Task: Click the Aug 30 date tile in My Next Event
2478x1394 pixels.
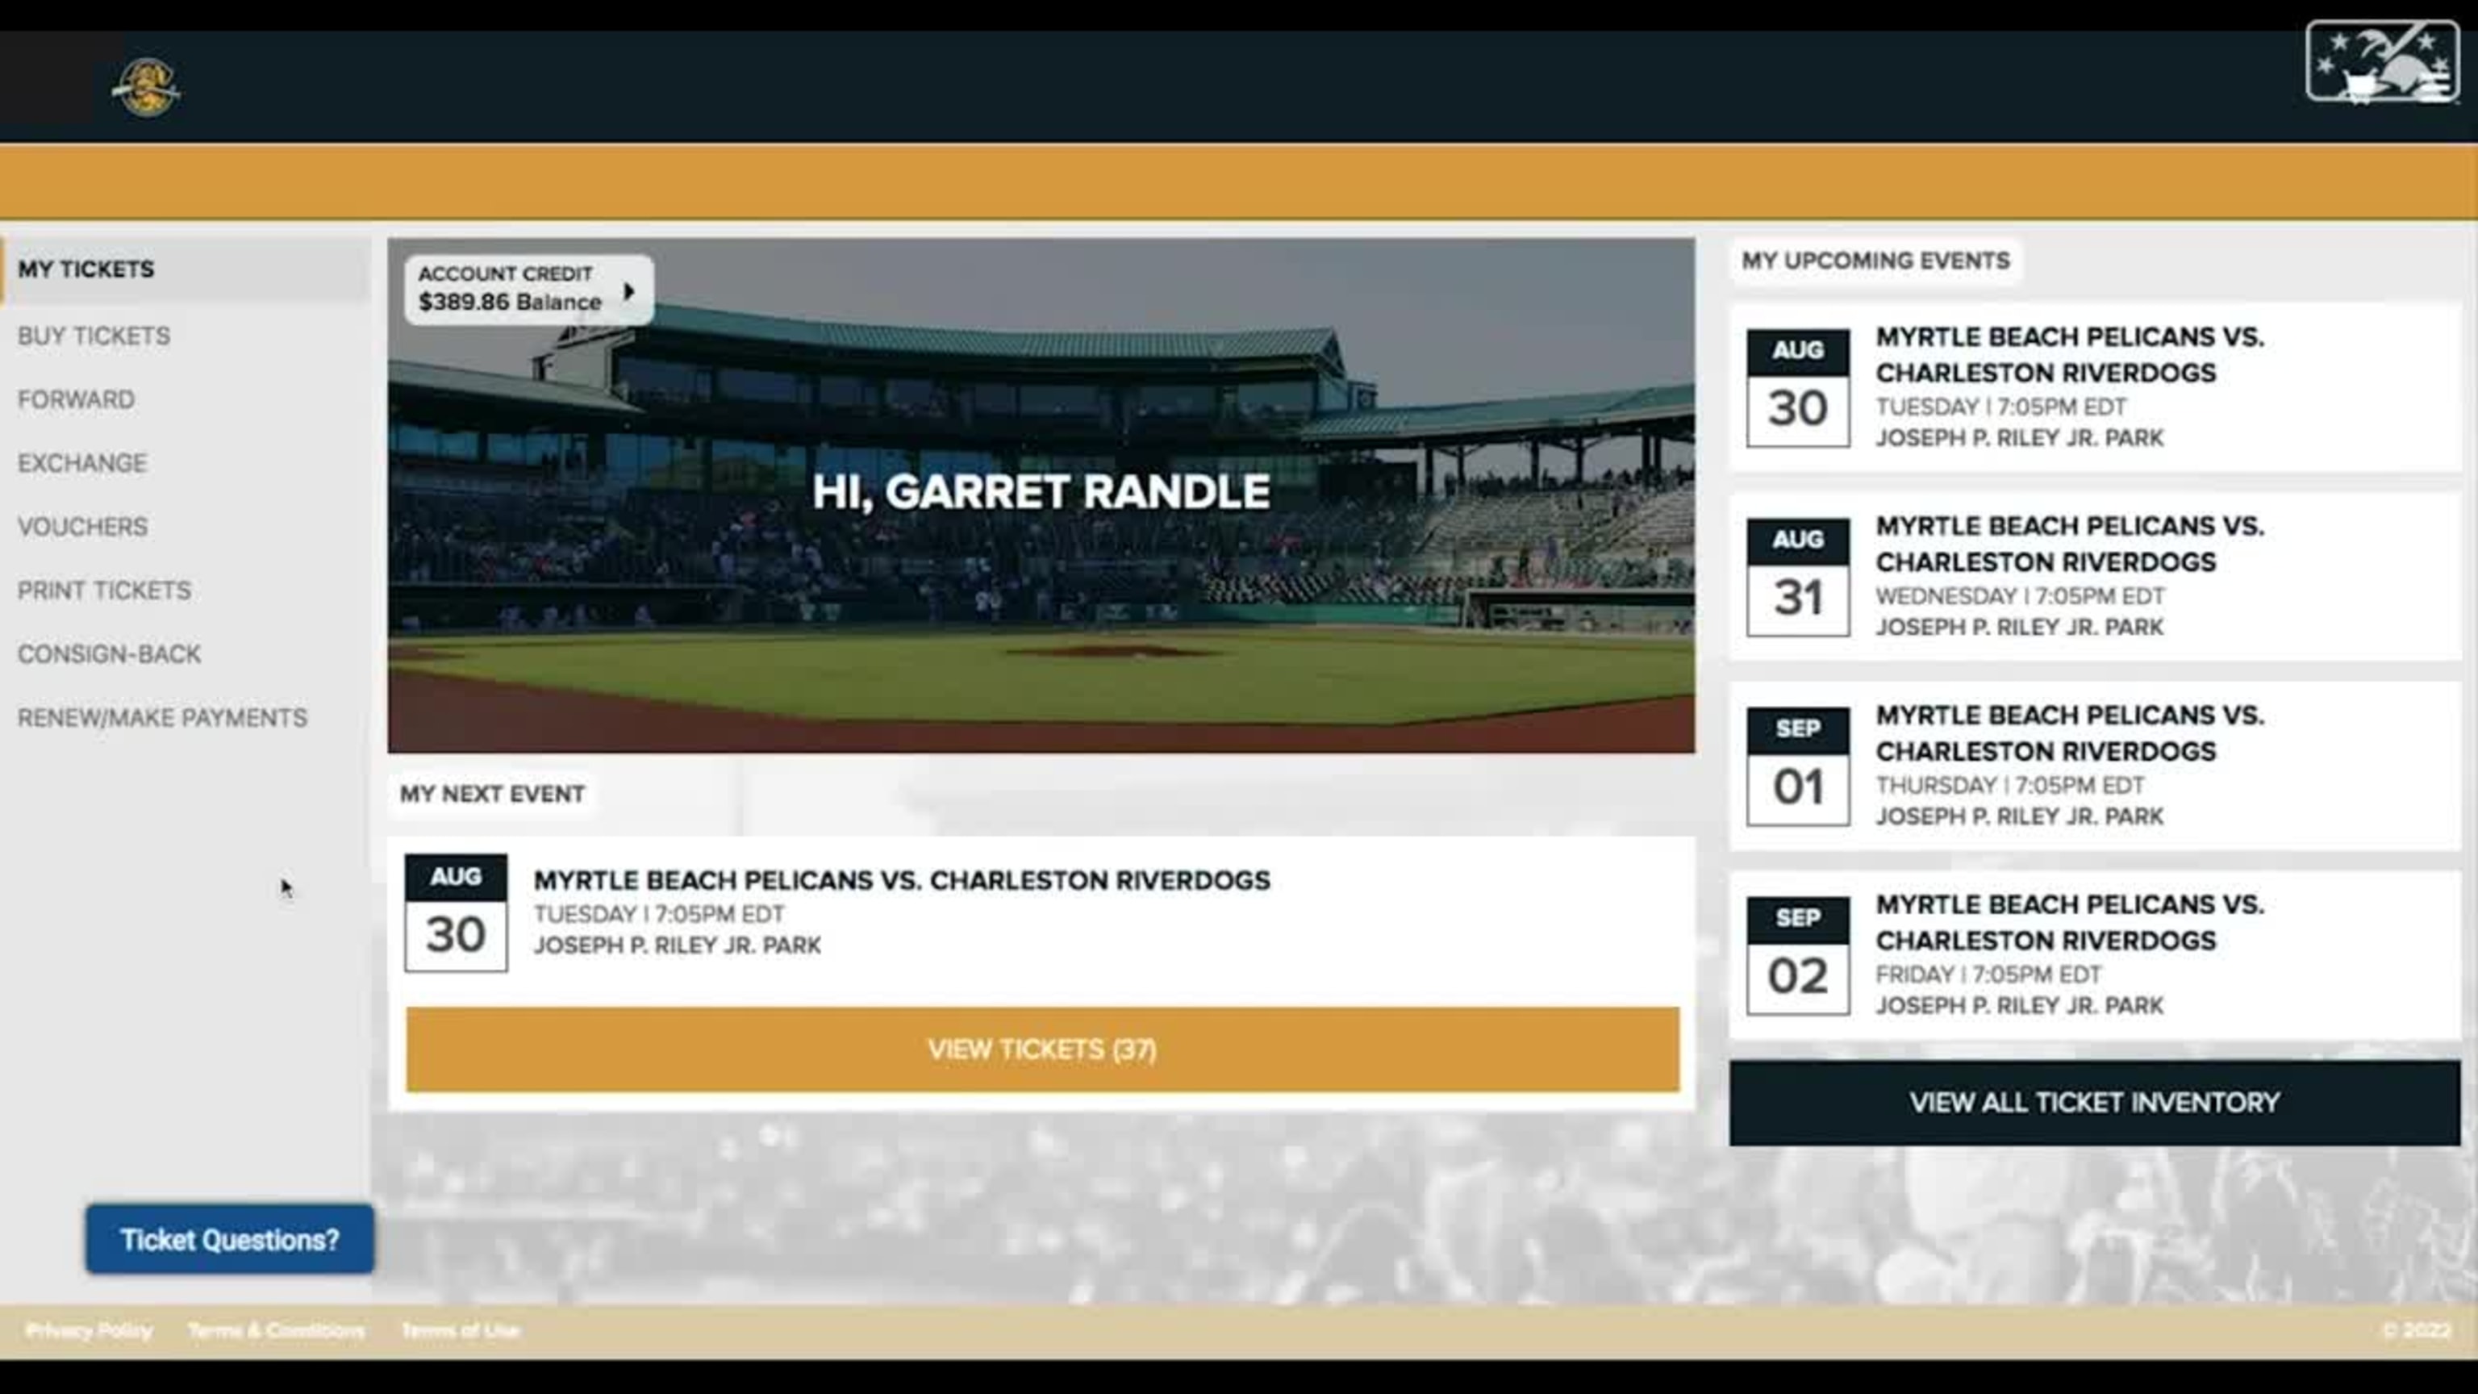Action: coord(456,913)
